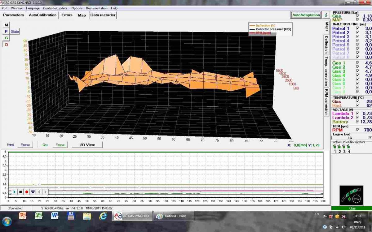Open the Port menu
Viewport: 372px width, 232px height.
5,8
